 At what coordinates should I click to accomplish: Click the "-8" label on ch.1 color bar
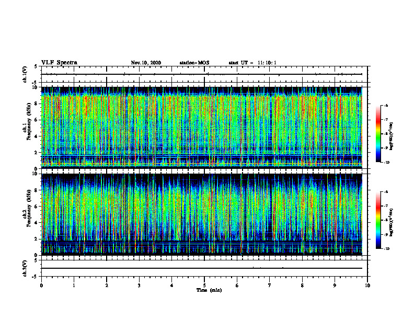386,134
